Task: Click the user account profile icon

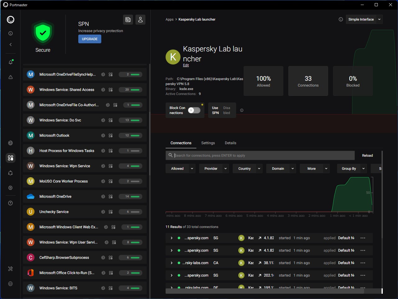Action: [140, 20]
